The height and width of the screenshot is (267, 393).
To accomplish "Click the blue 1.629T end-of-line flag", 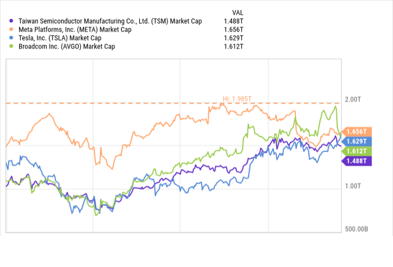I will [358, 141].
